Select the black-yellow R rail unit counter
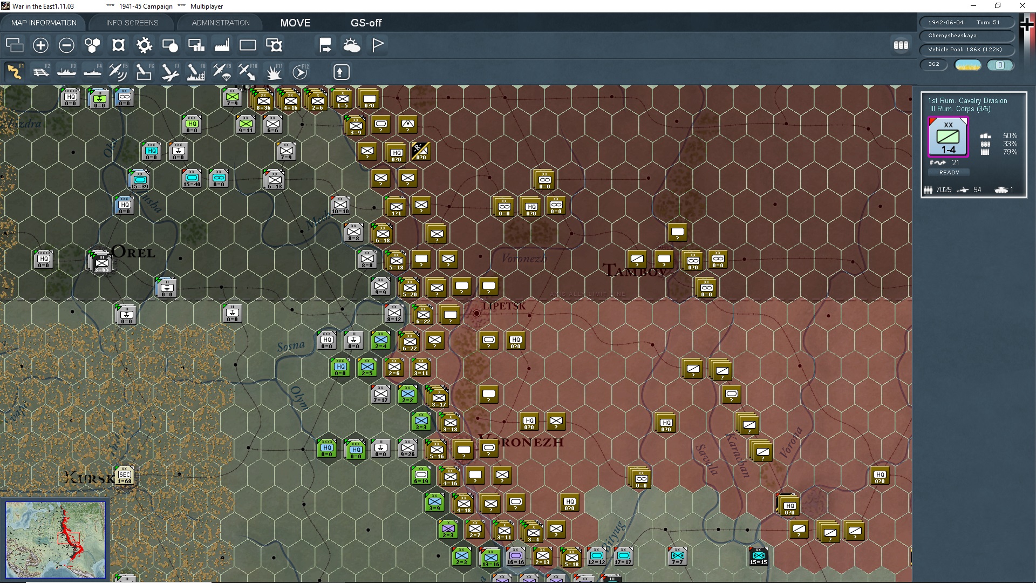 pyautogui.click(x=421, y=151)
